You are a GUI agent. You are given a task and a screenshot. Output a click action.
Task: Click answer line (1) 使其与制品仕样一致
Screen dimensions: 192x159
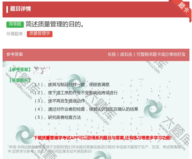[72, 85]
